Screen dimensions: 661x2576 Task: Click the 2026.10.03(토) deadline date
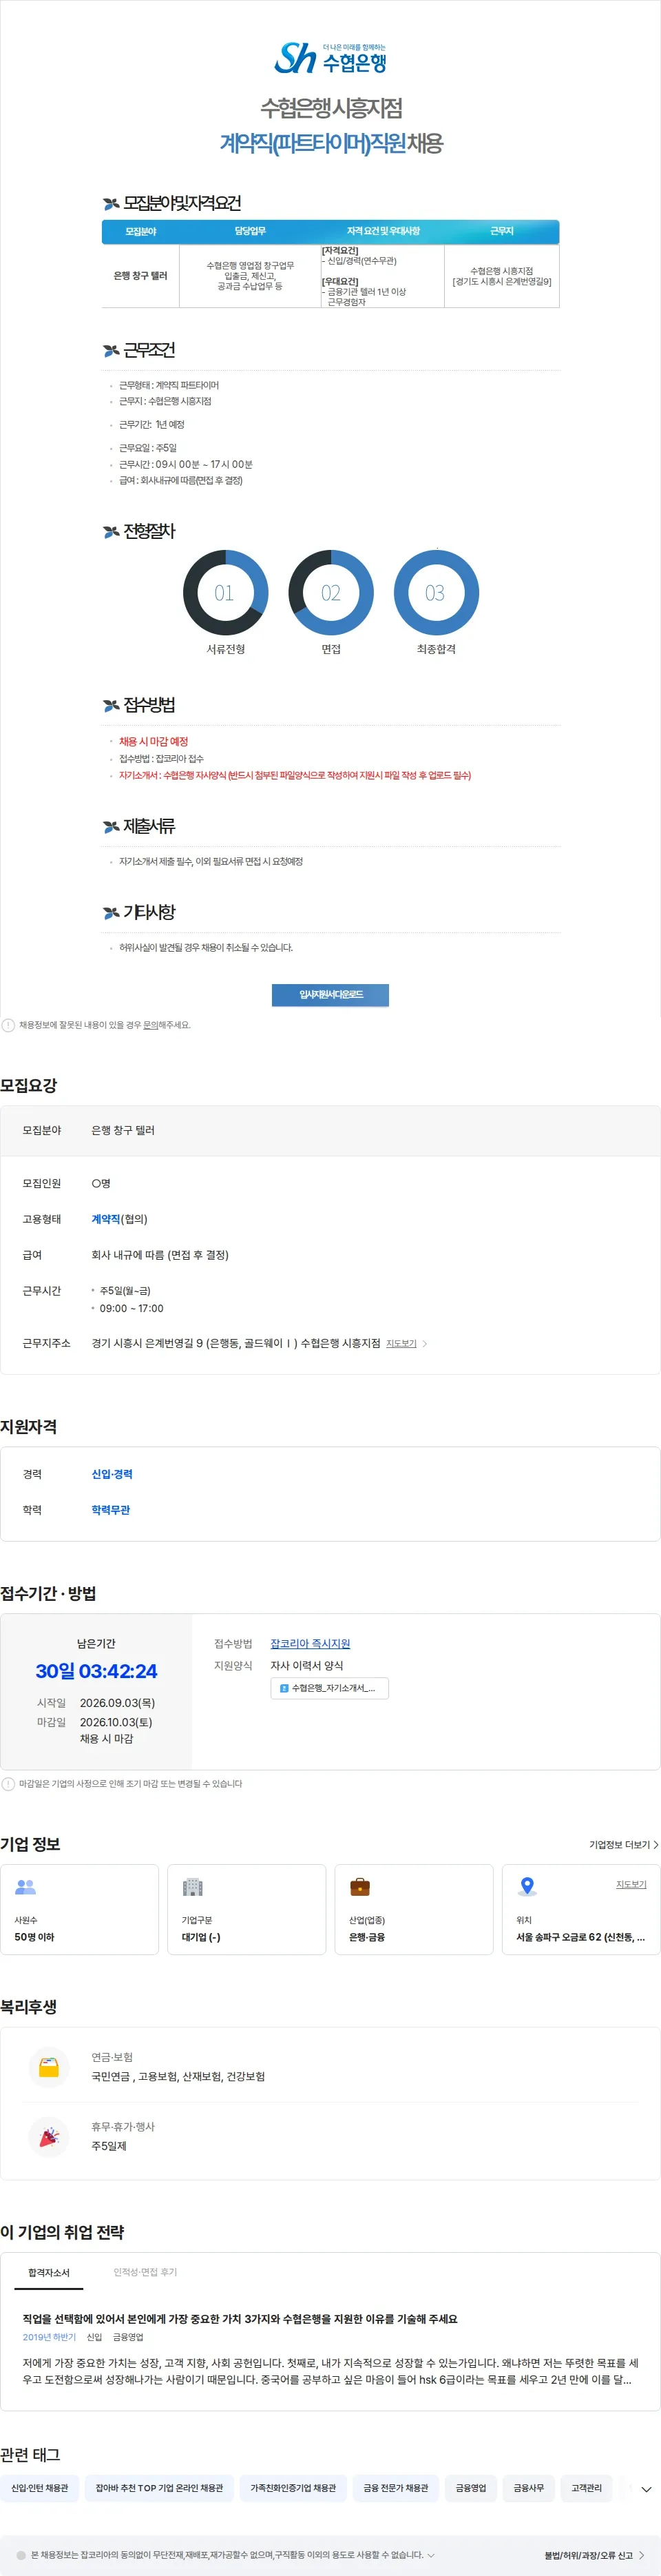tap(116, 1722)
